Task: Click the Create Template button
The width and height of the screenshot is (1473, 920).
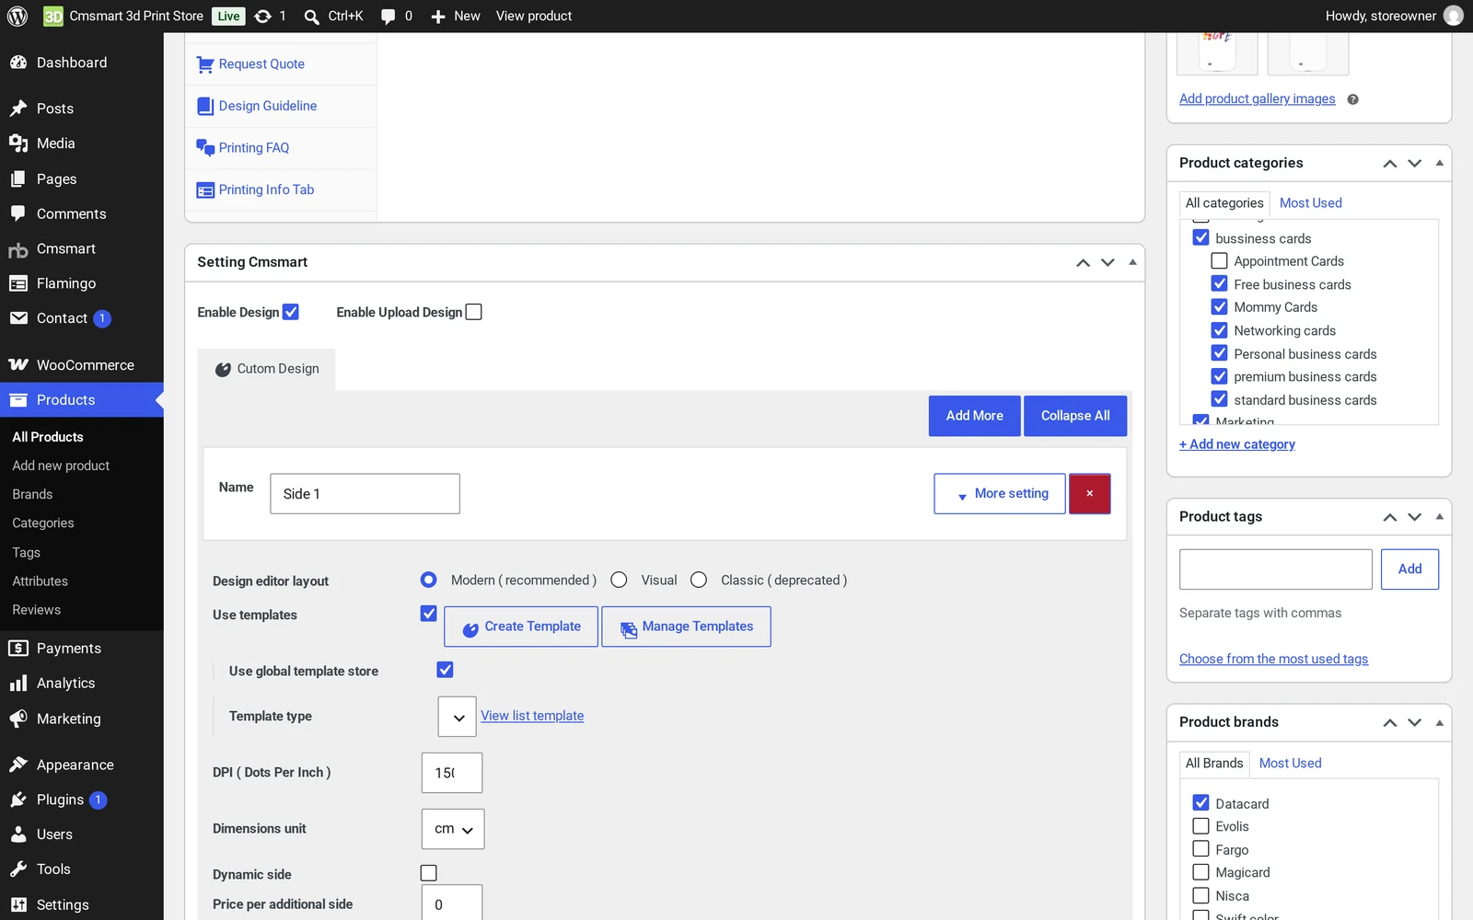Action: tap(521, 627)
